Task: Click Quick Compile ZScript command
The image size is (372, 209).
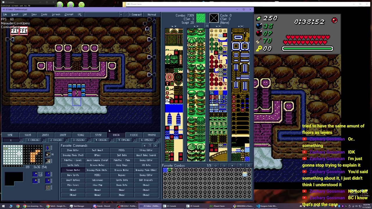Action: [x=97, y=160]
